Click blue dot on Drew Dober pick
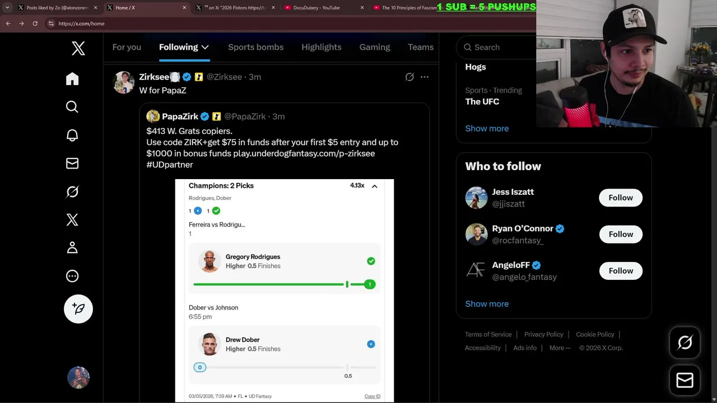This screenshot has height=403, width=717. coord(371,344)
